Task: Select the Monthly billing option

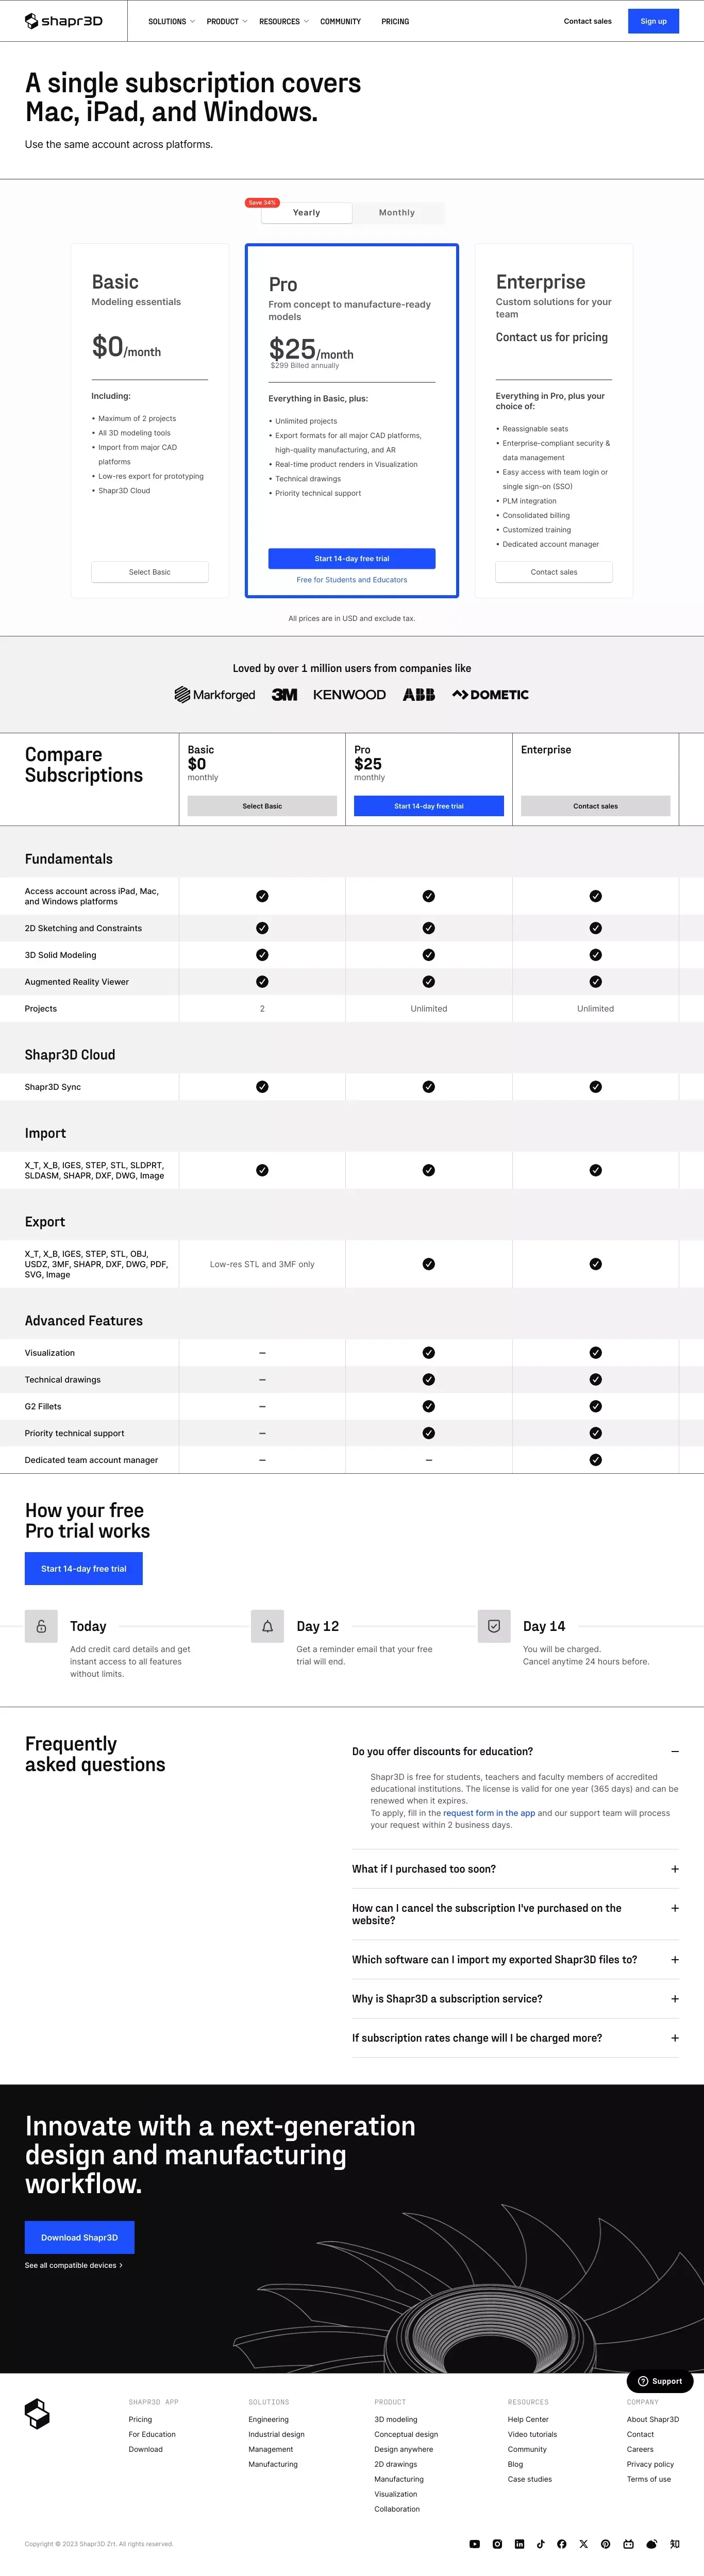Action: coord(397,212)
